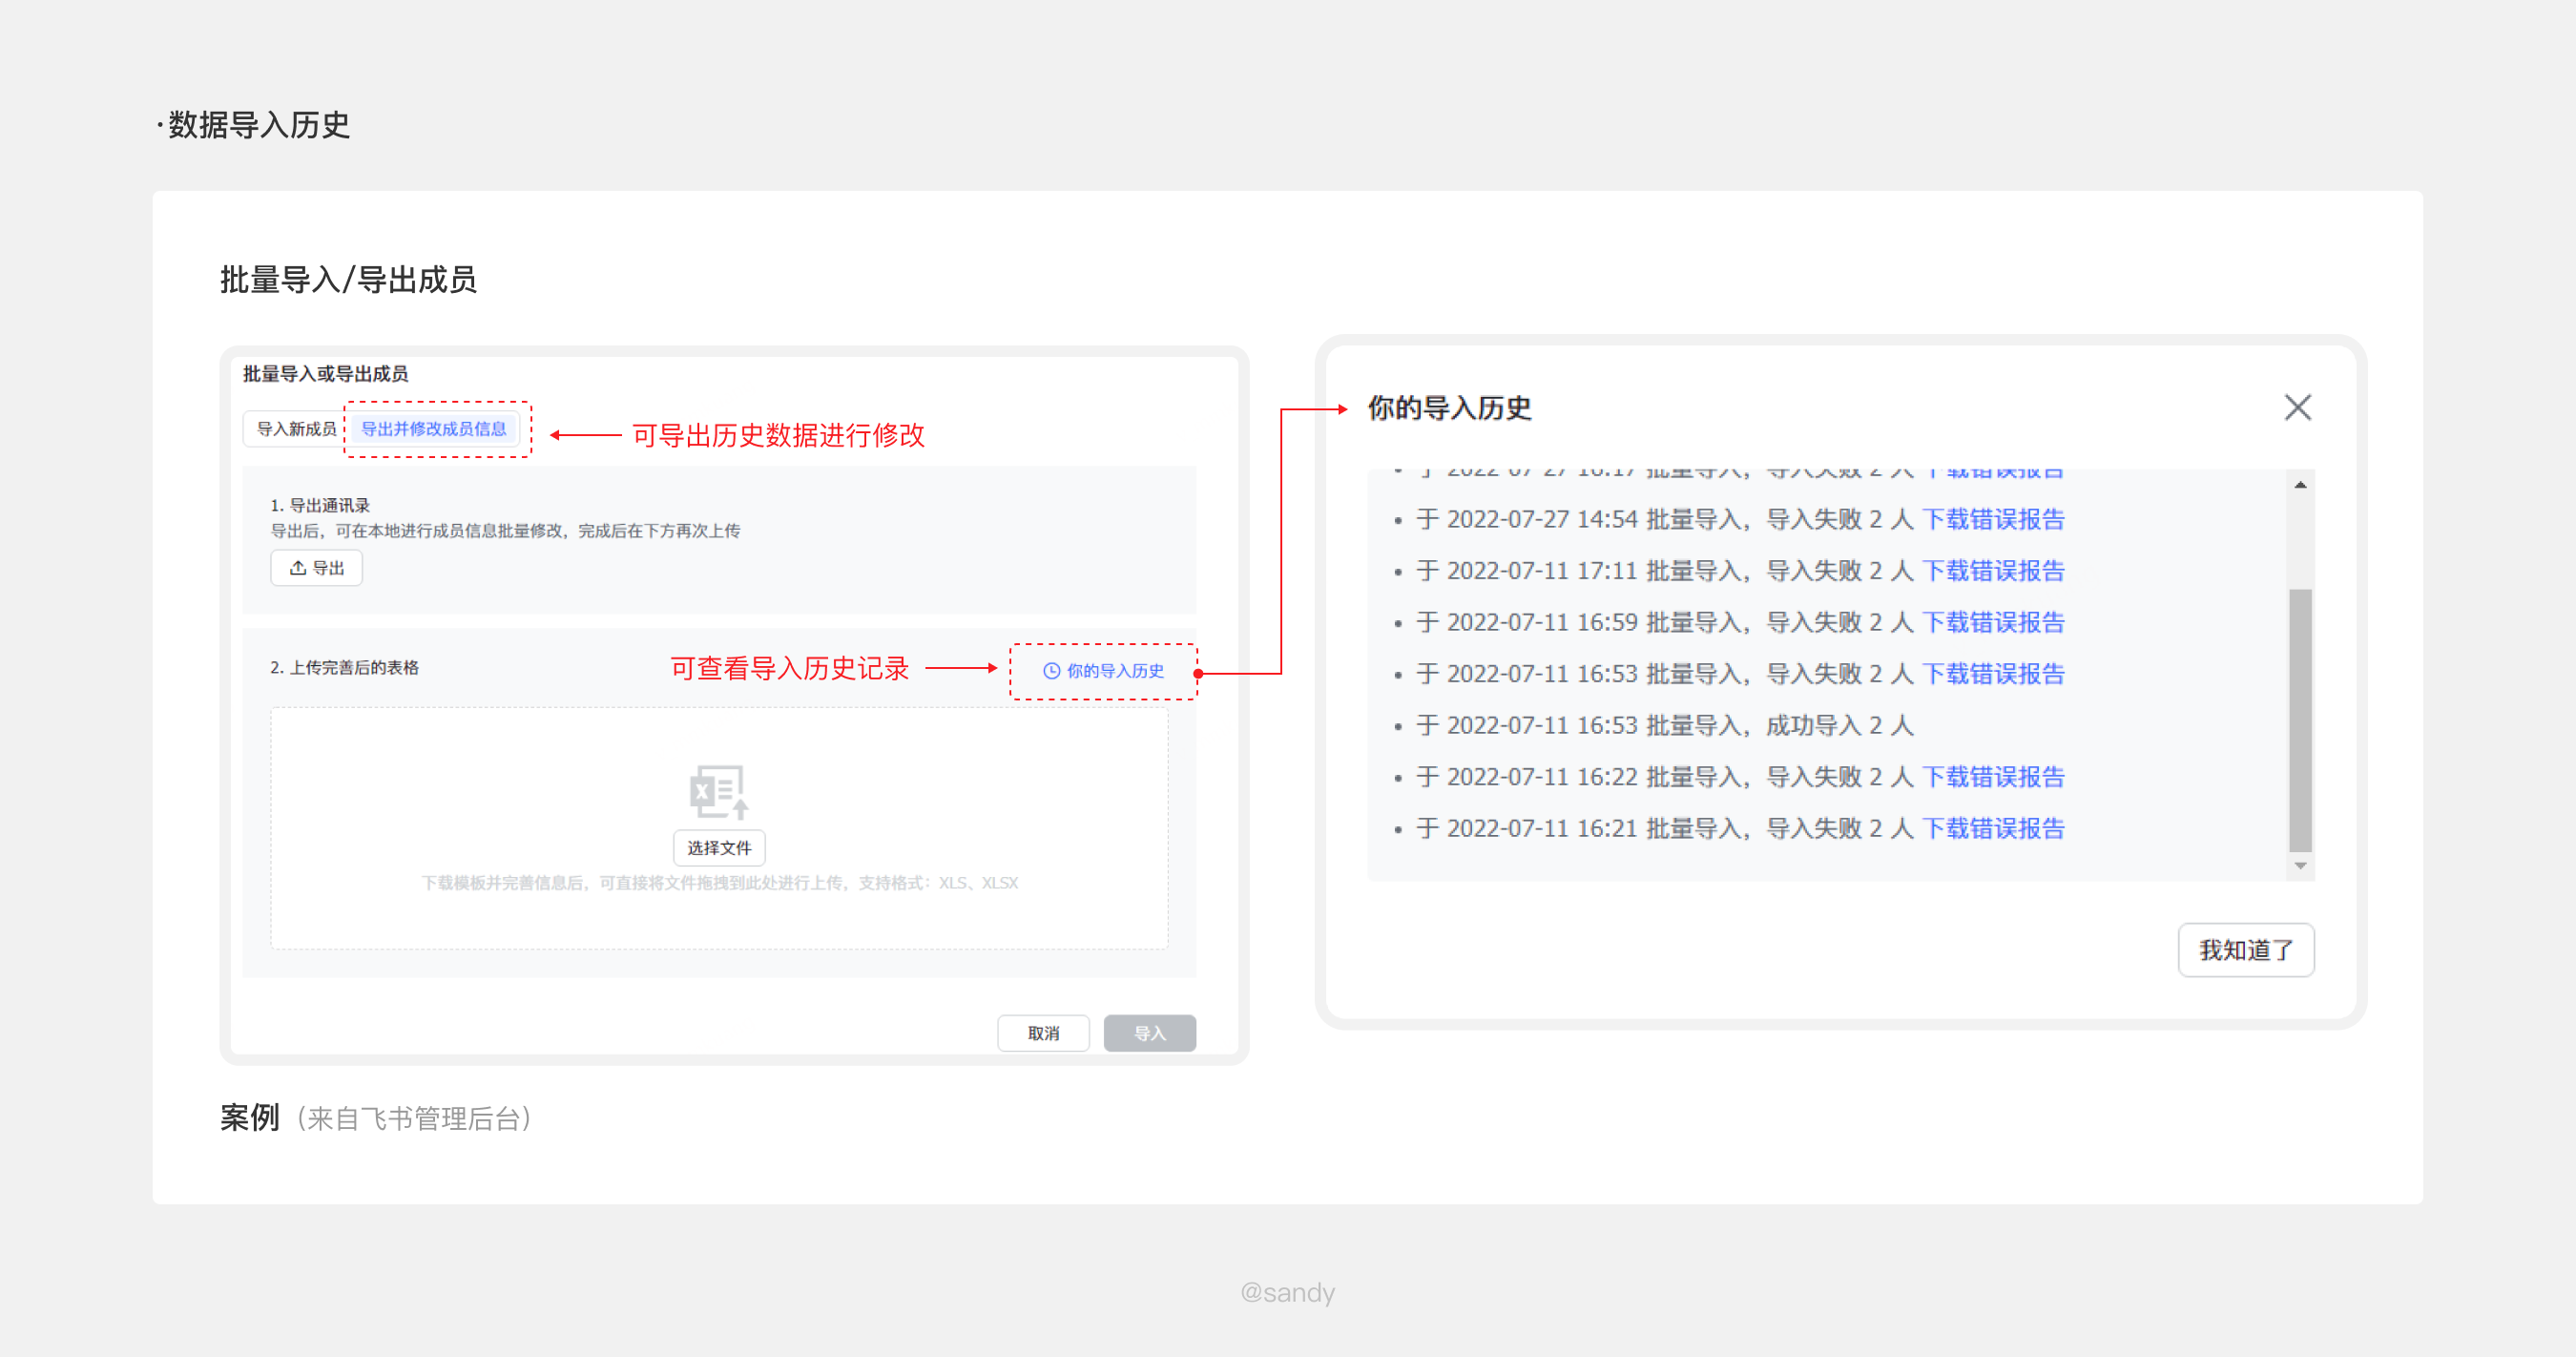2576x1357 pixels.
Task: Confirm with 我知道了 button
Action: point(2245,950)
